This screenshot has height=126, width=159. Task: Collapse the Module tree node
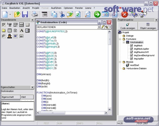point(120,62)
